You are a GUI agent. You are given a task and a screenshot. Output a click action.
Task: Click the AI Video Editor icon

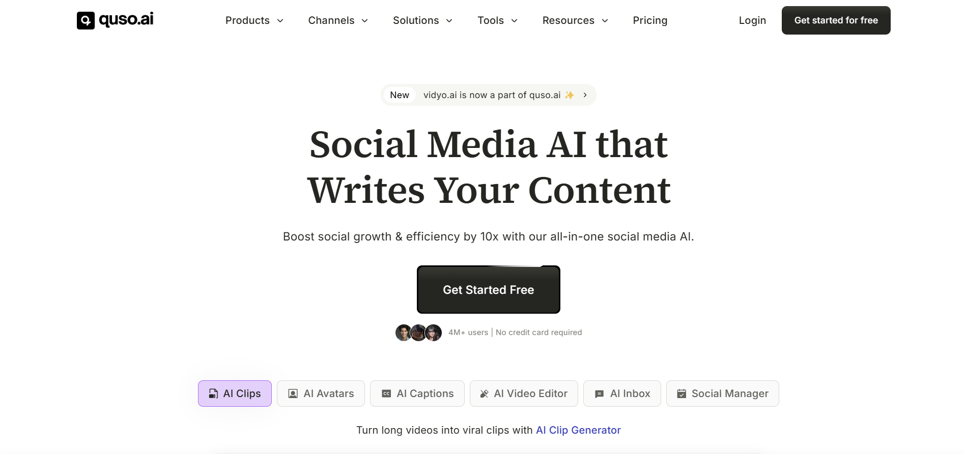(x=485, y=394)
